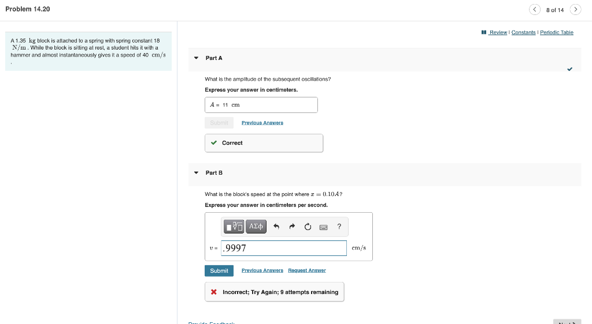Click the undo arrow icon
592x324 pixels.
pos(276,227)
